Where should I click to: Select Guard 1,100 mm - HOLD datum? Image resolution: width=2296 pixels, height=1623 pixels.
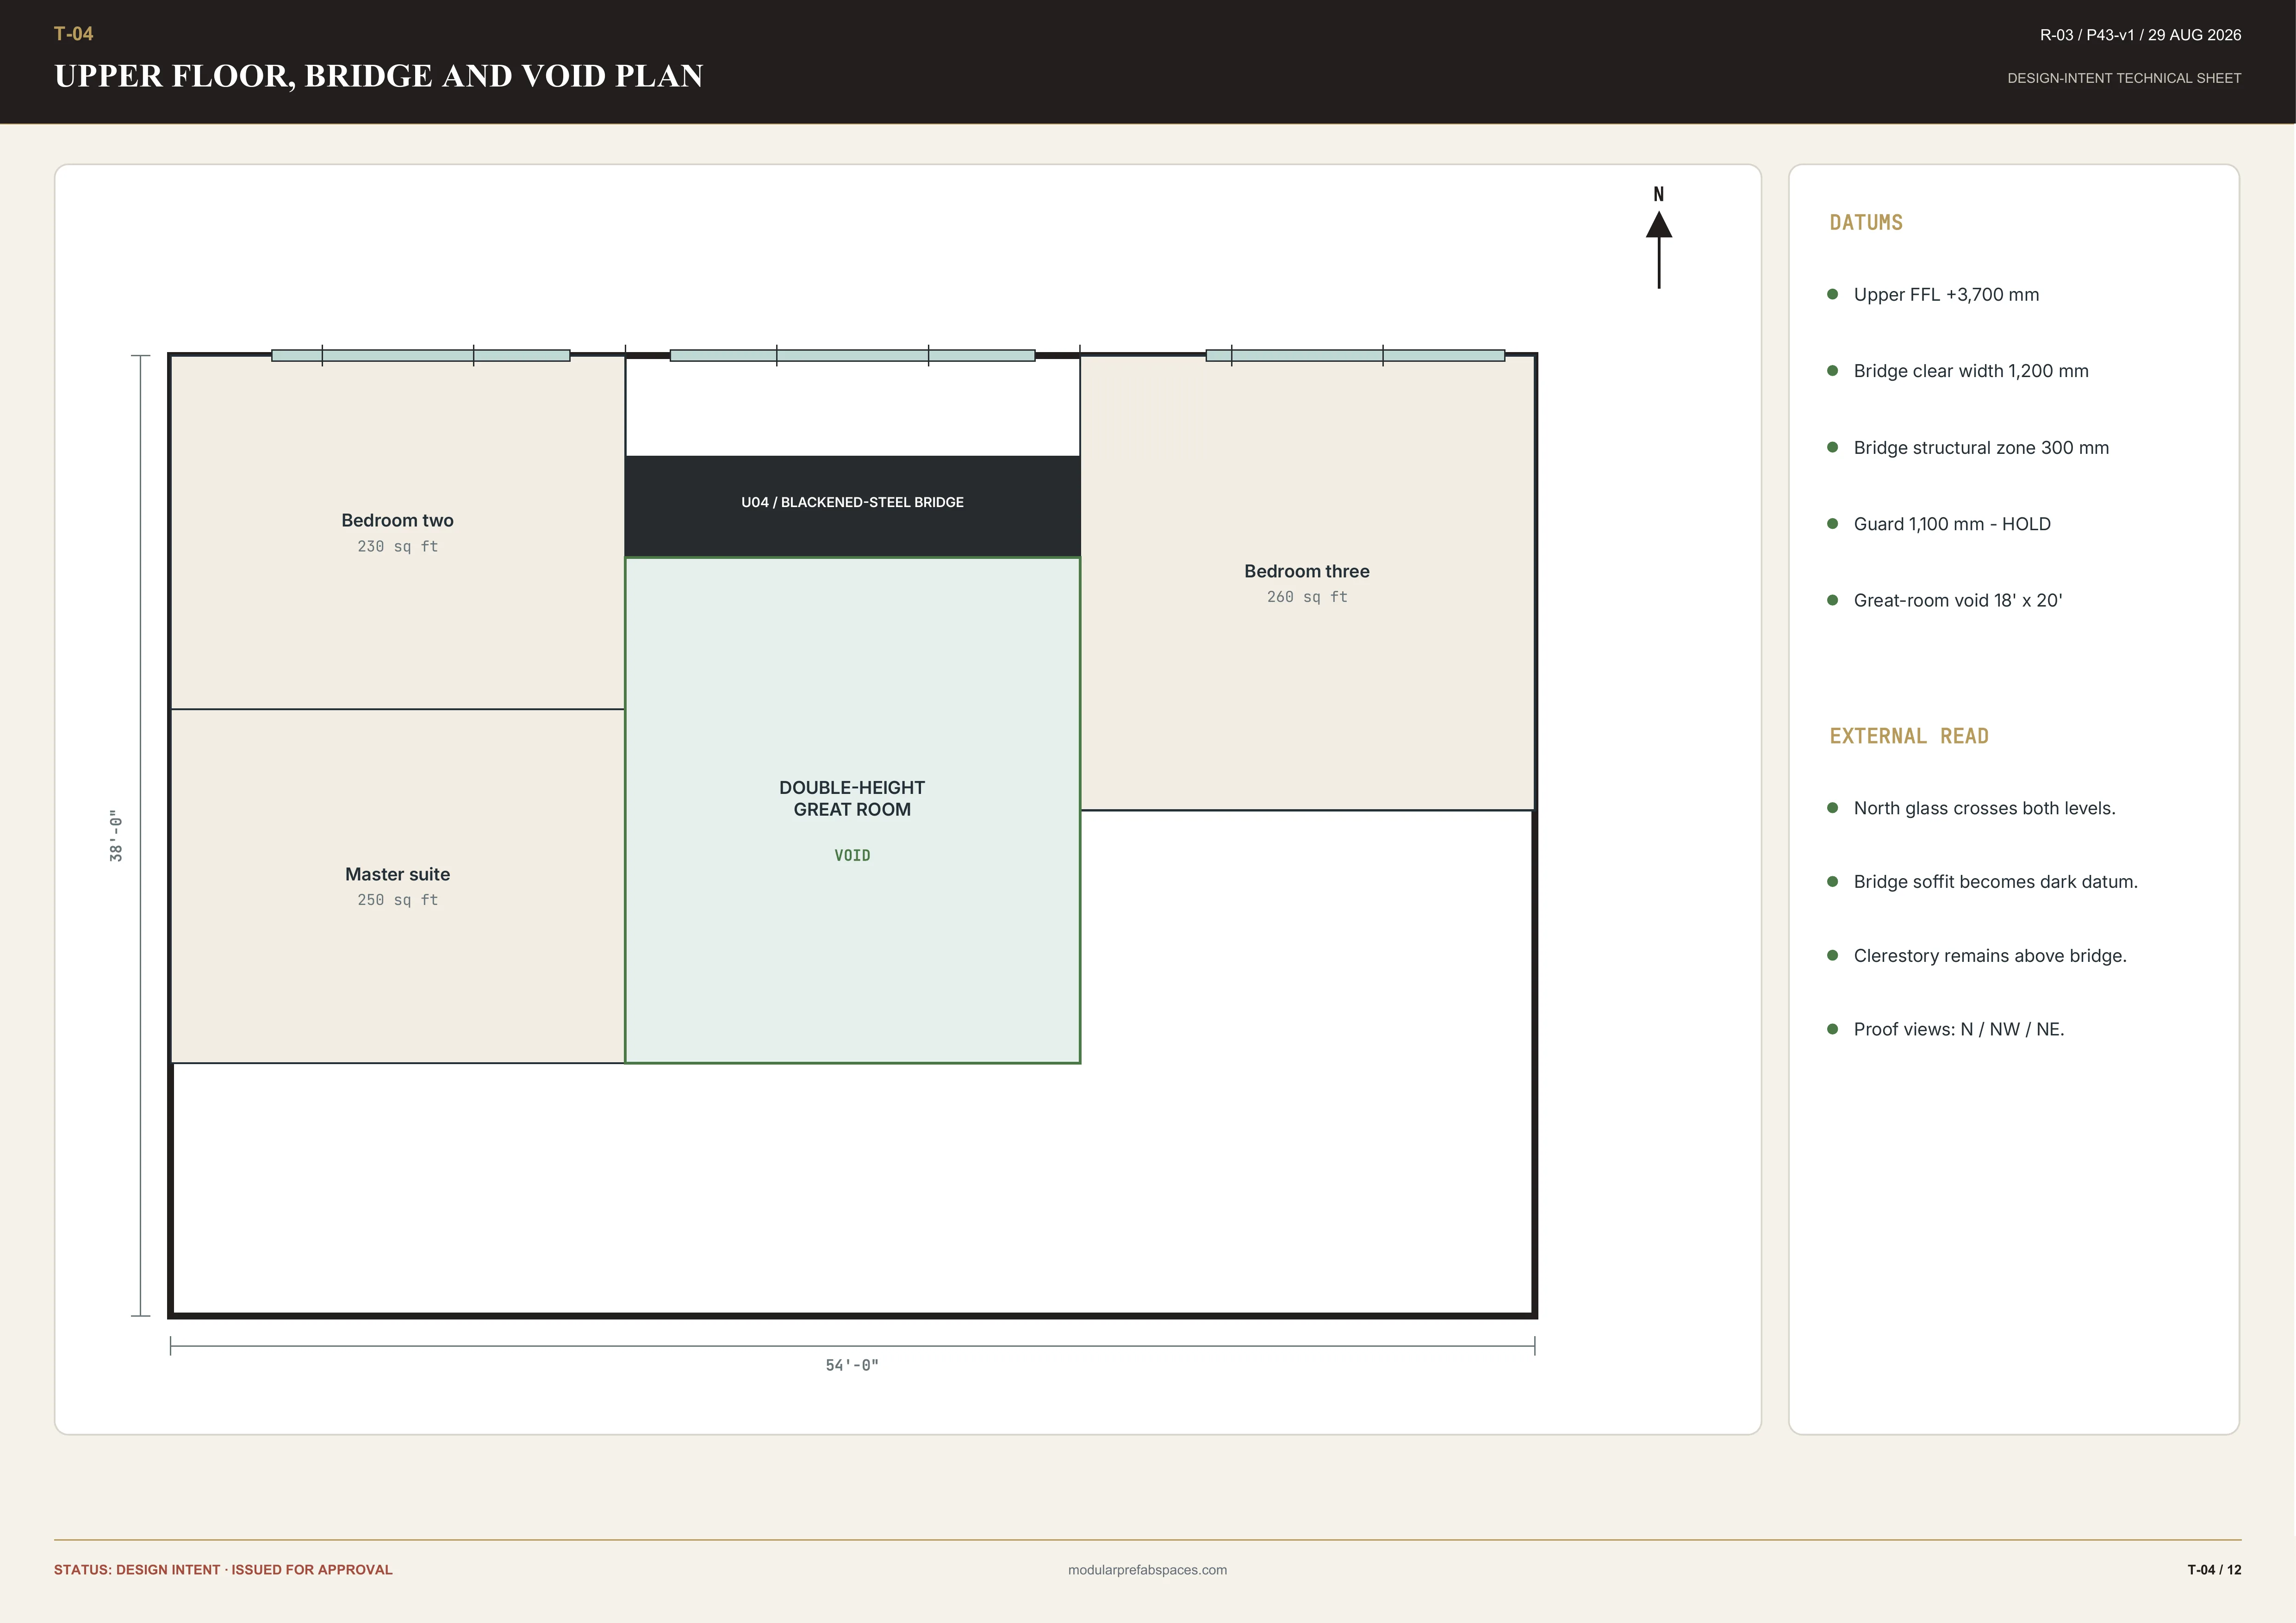(1952, 524)
